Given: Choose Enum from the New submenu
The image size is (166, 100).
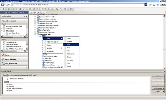Looking at the screenshot, I should [71, 57].
